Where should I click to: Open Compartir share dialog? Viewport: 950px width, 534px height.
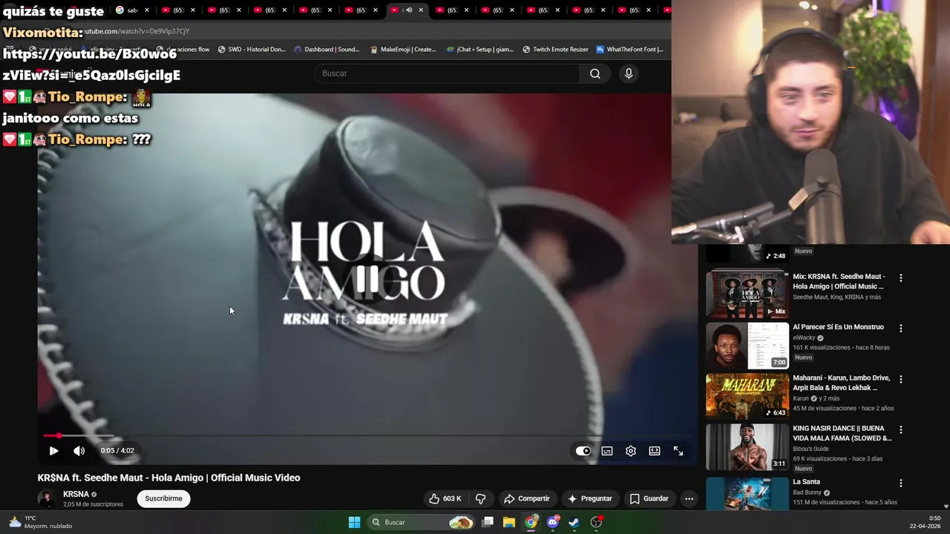pyautogui.click(x=527, y=498)
